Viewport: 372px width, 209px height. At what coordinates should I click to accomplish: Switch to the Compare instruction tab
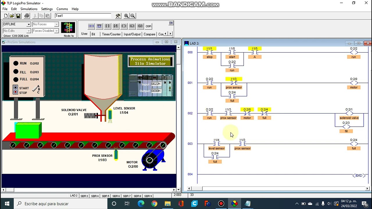tap(149, 34)
